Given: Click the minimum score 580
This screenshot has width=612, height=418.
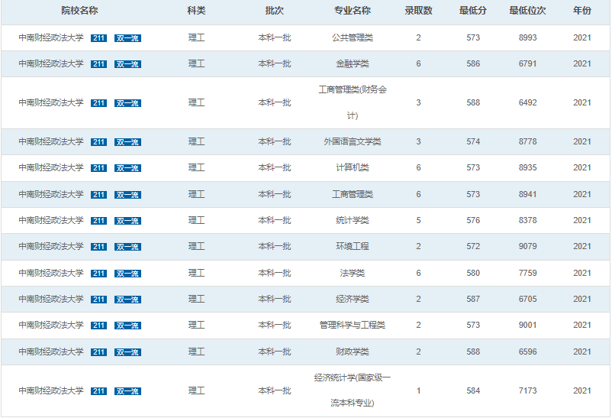Looking at the screenshot, I should (473, 273).
